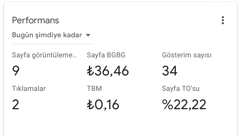
Task: Select the "Gösterim sayısı" metric label
Action: tap(187, 55)
